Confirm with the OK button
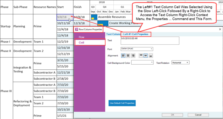This screenshot has height=119, width=223. click(172, 115)
